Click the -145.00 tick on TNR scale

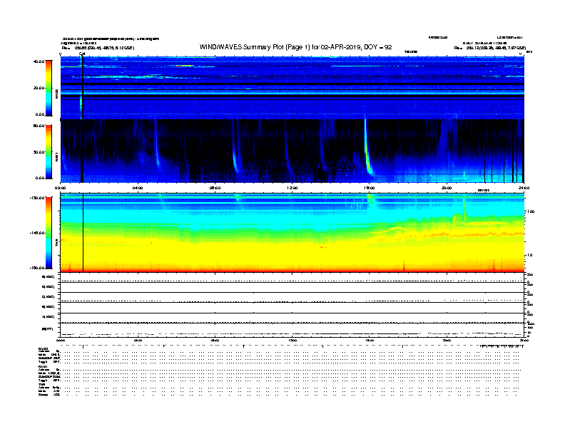[37, 233]
